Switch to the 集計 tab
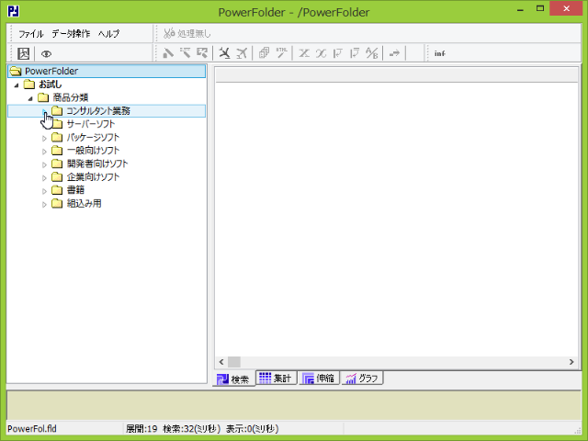Viewport: 588px width, 441px height. pos(277,378)
